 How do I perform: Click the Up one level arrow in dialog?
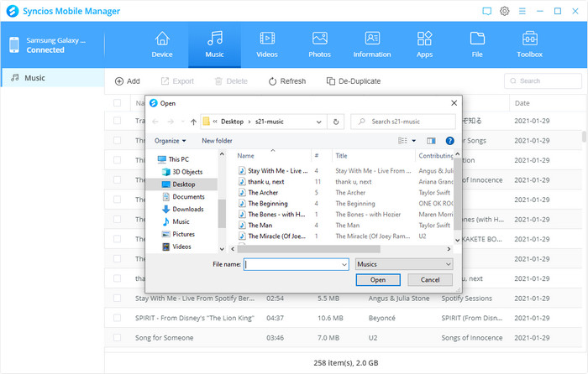coord(193,122)
